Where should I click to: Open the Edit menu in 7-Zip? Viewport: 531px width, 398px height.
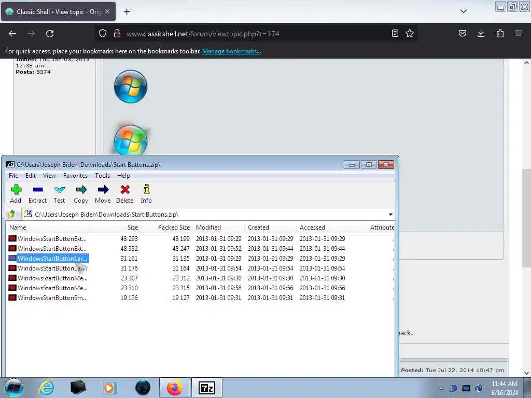[x=31, y=176]
